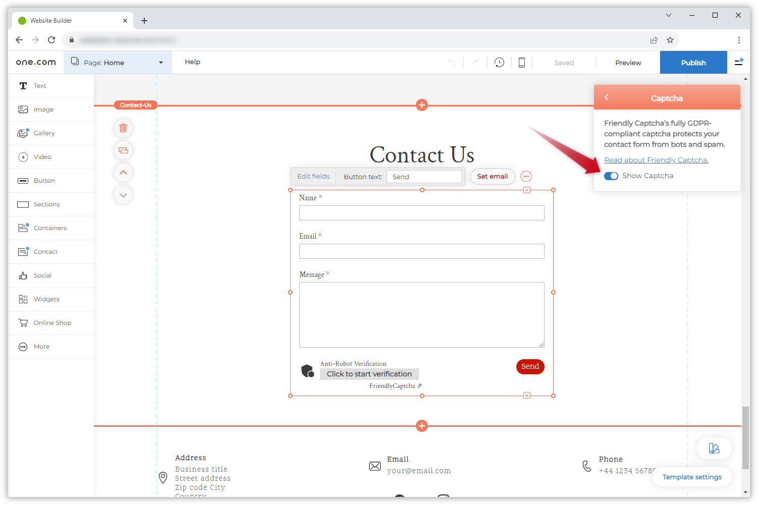Share this page from the address bar
Screen dimensions: 758x505
654,40
